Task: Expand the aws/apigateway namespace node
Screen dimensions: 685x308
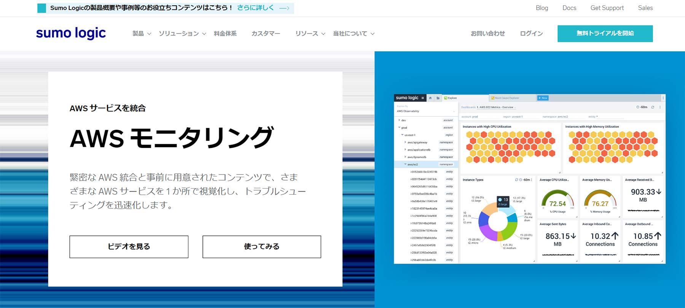Action: (405, 142)
